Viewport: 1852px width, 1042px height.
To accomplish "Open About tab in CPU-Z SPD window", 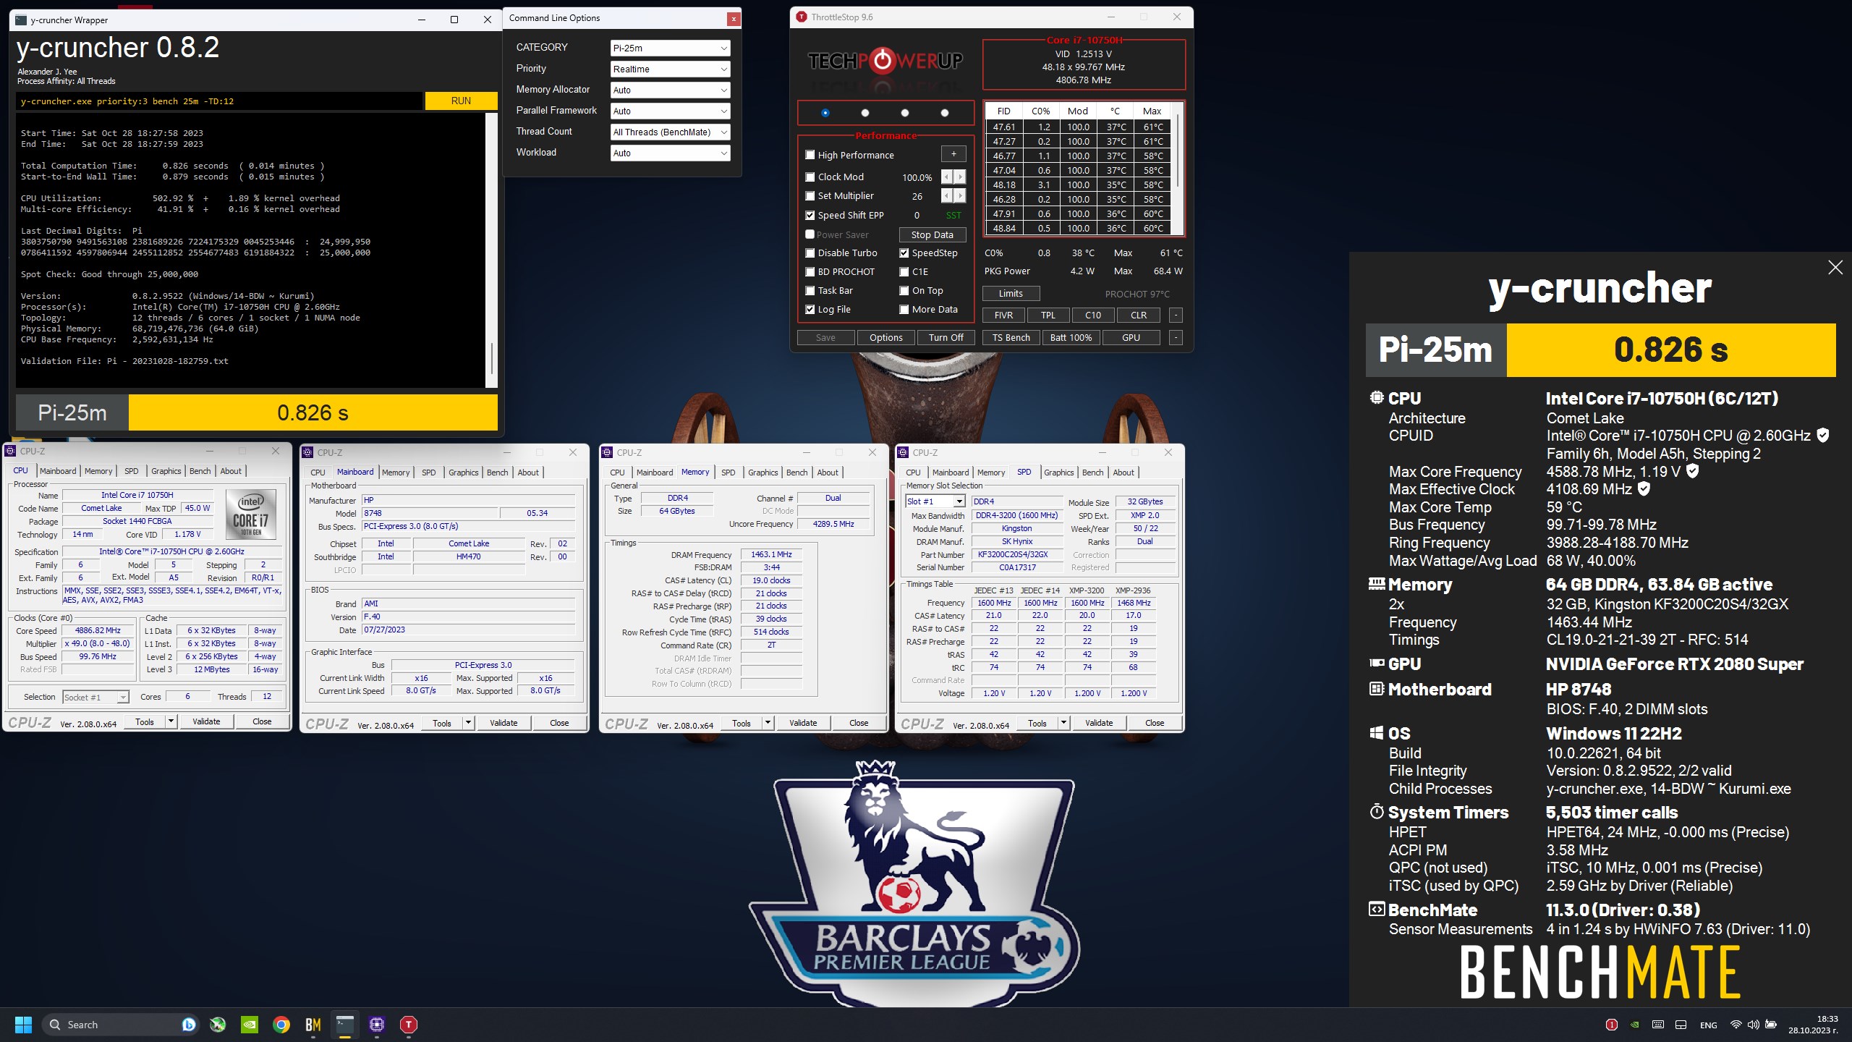I will pyautogui.click(x=1123, y=473).
